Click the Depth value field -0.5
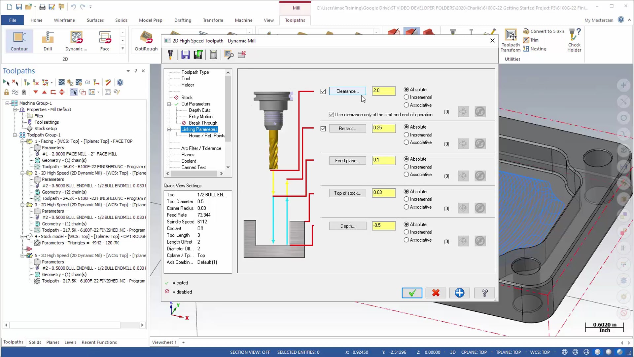634x357 pixels. tap(384, 226)
